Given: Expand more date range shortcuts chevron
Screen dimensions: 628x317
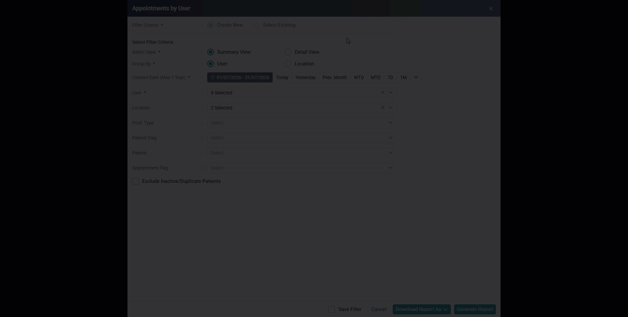Looking at the screenshot, I should (x=416, y=77).
